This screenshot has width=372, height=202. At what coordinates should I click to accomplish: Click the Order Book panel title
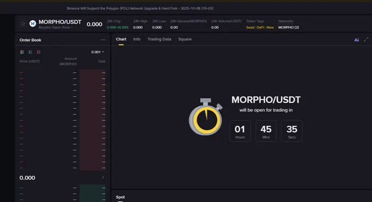click(31, 40)
